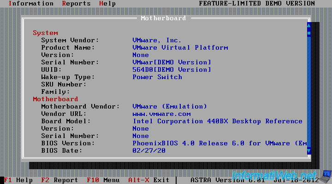The height and width of the screenshot is (184, 332).
Task: Click the Product Name label
Action: [x=68, y=47]
